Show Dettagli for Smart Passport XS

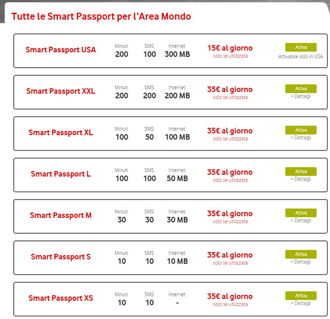pos(301,303)
